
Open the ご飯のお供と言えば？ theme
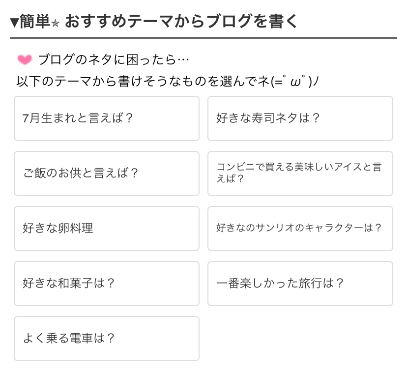[x=107, y=173]
